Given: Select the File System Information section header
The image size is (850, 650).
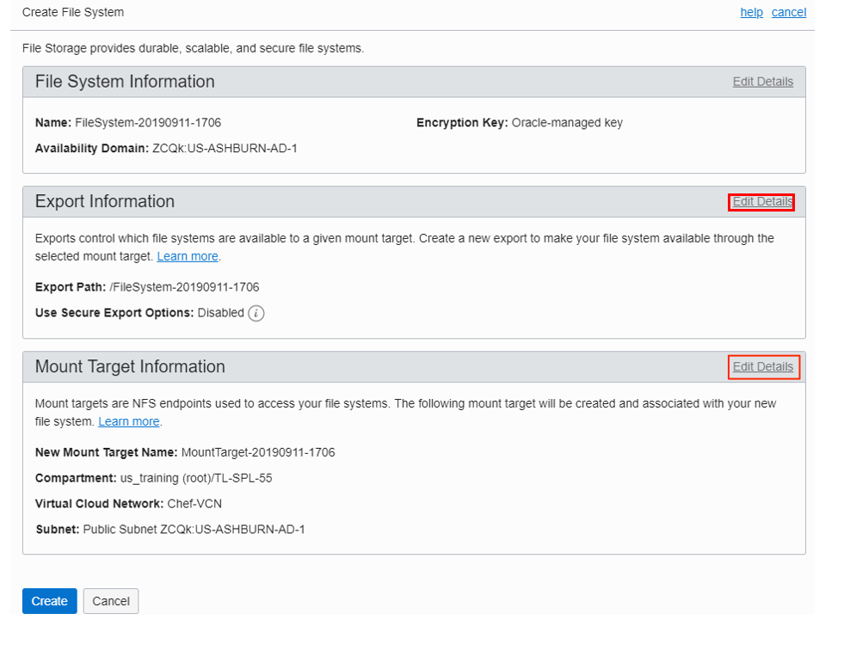Looking at the screenshot, I should click(x=125, y=82).
